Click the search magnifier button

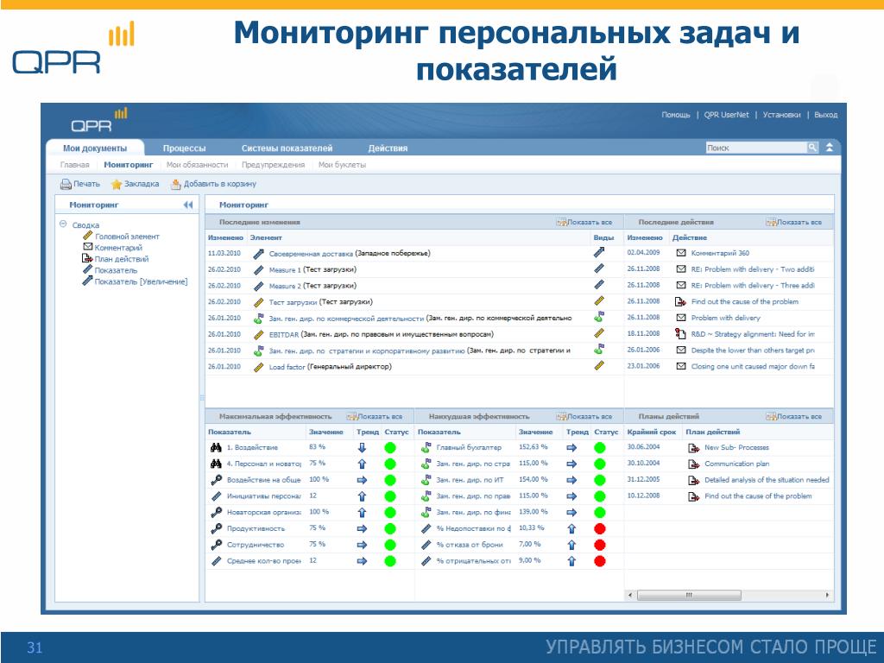tap(812, 148)
